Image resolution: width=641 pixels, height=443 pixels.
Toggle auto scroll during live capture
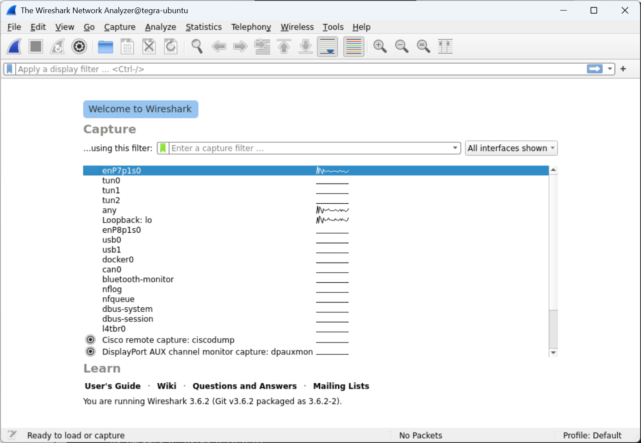click(328, 47)
